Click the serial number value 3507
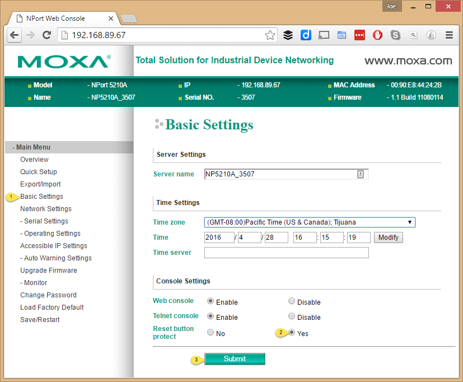The width and height of the screenshot is (463, 382). (x=248, y=97)
